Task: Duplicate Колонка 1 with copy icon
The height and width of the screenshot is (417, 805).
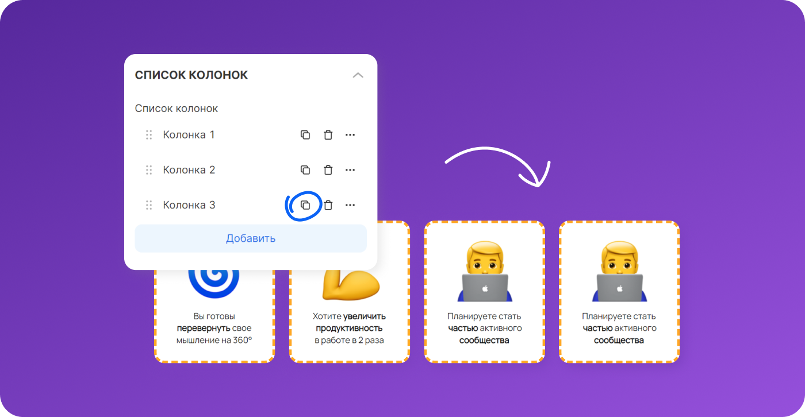Action: [x=305, y=135]
